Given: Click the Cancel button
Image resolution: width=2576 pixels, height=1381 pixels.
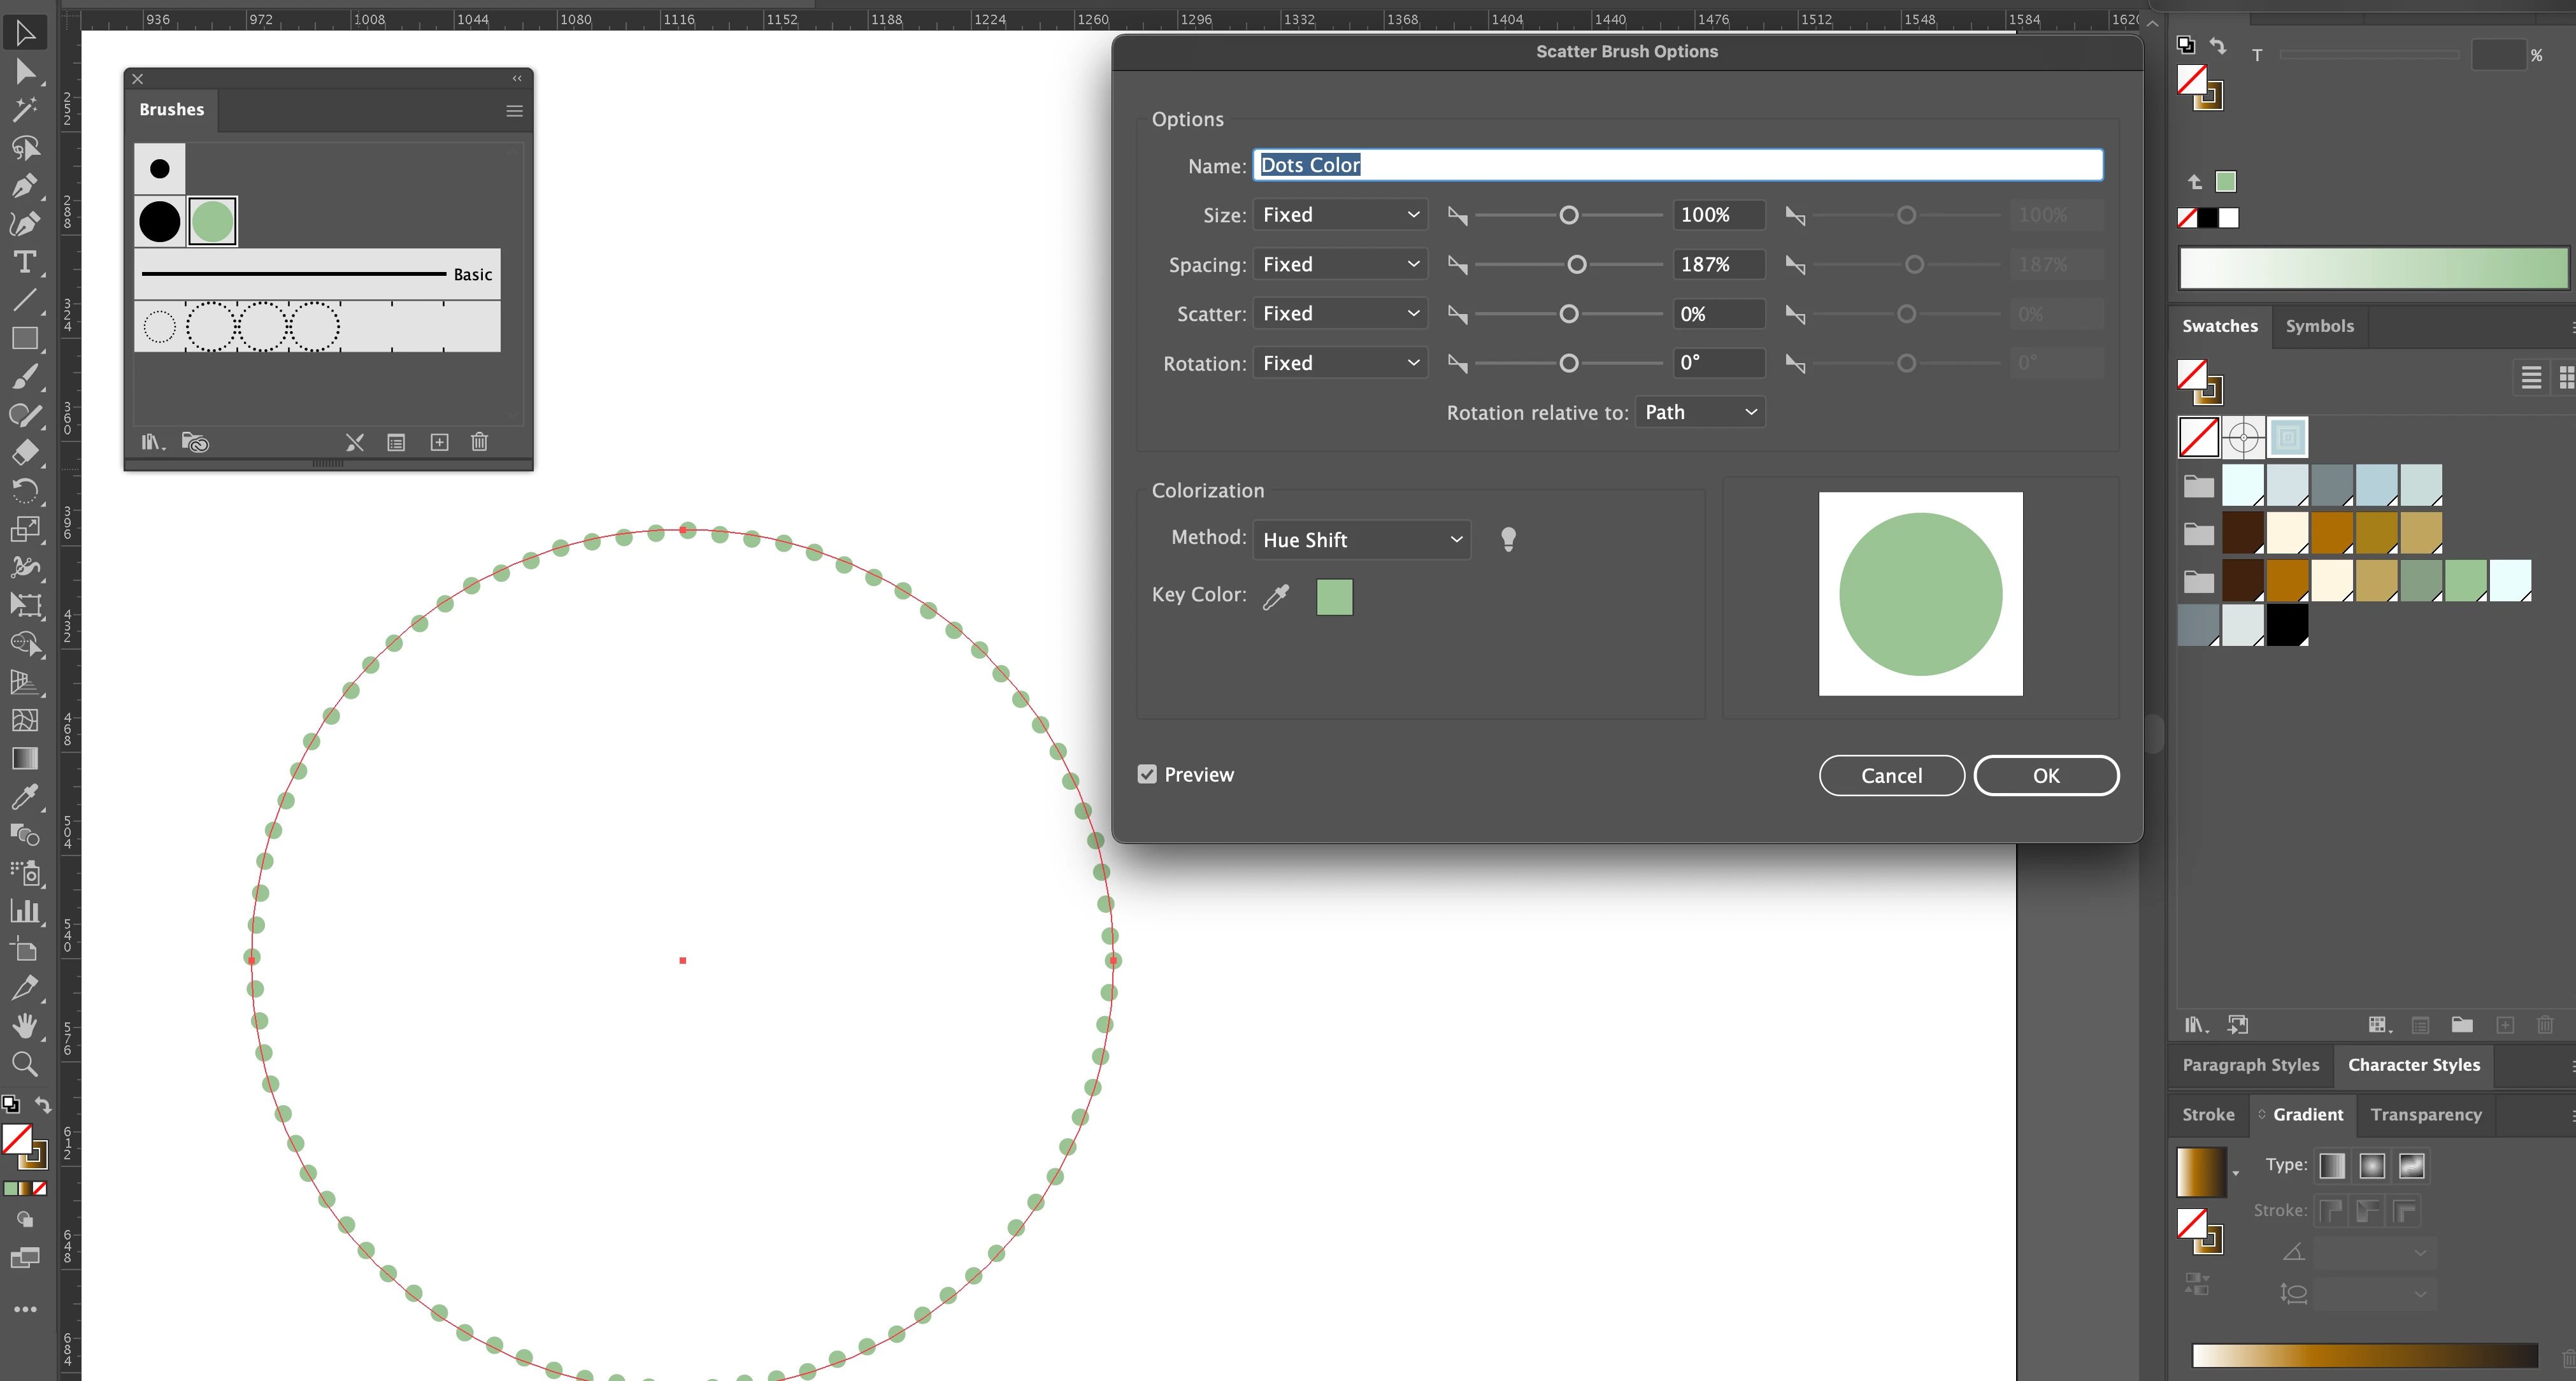Looking at the screenshot, I should click(x=1890, y=775).
